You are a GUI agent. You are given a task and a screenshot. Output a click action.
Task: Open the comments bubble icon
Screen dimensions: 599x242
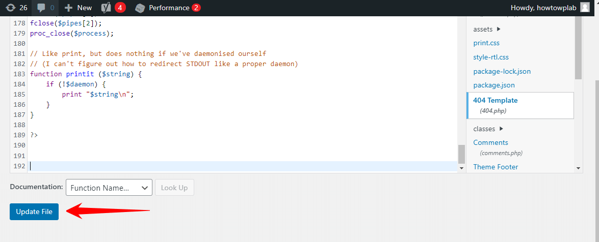click(41, 8)
